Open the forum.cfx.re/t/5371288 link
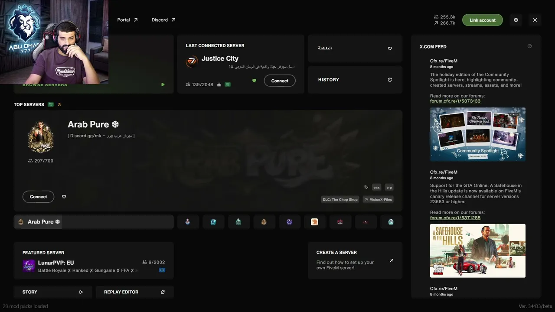Screen dimensions: 555x312 (455, 218)
